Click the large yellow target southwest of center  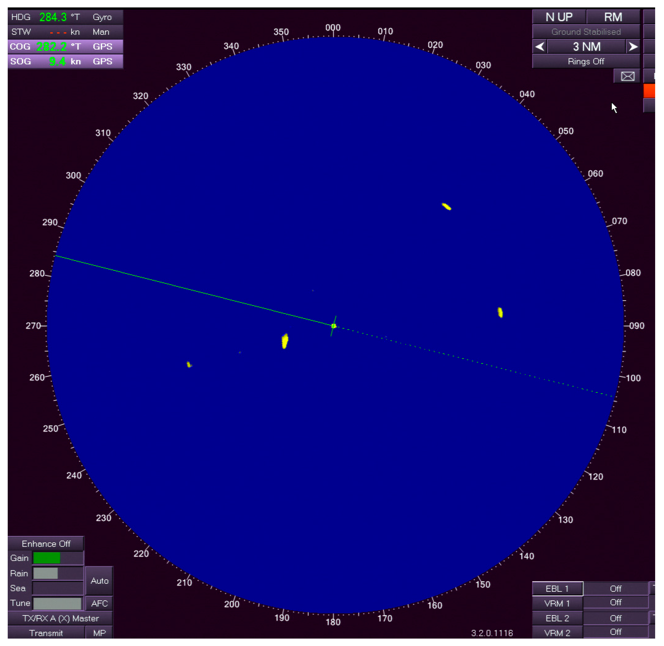click(x=285, y=341)
